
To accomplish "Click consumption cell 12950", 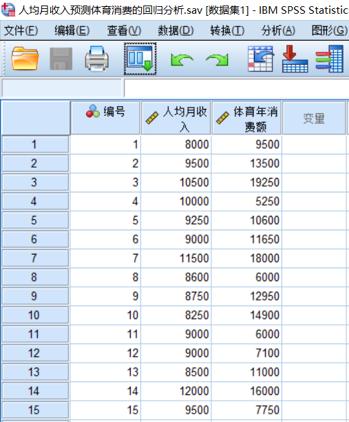I will click(246, 296).
